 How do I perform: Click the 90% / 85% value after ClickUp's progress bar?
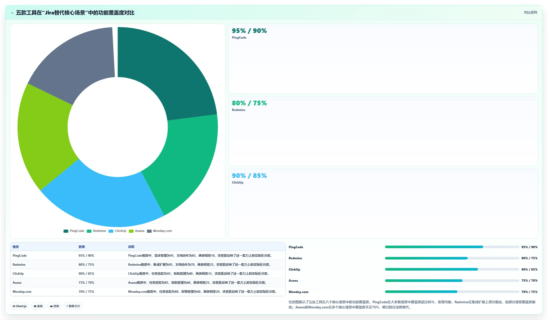click(x=529, y=270)
